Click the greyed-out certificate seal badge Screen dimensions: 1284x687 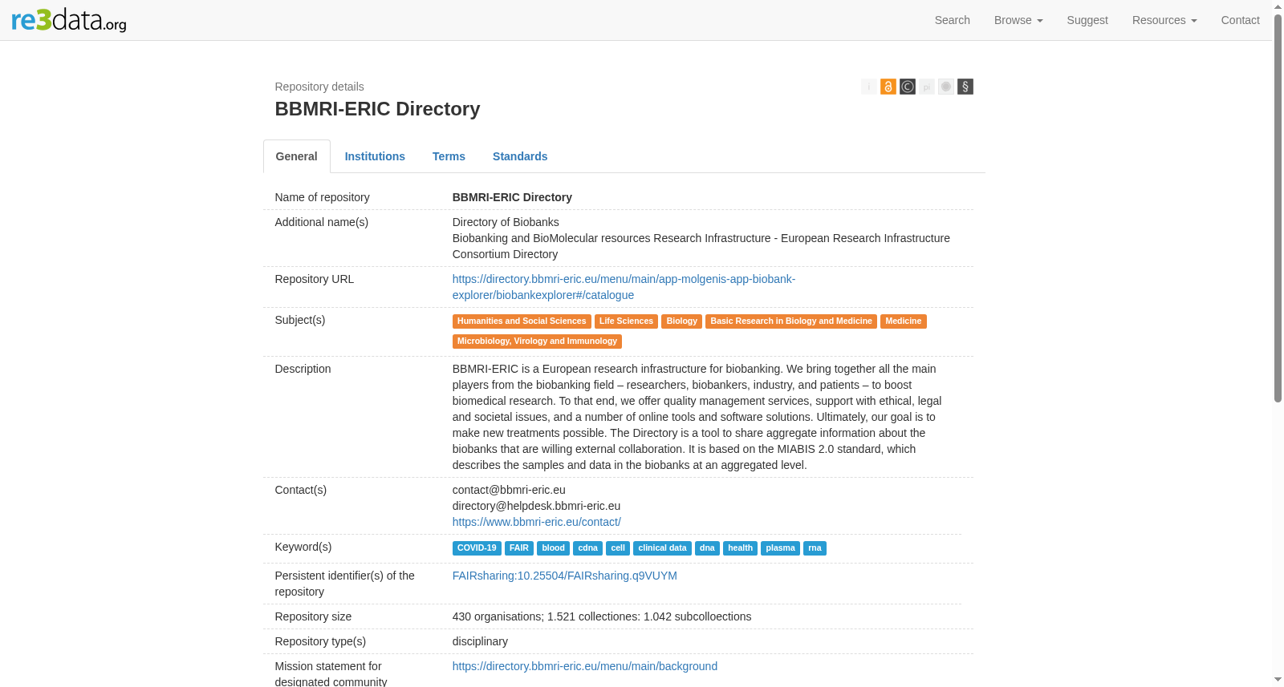tap(946, 87)
